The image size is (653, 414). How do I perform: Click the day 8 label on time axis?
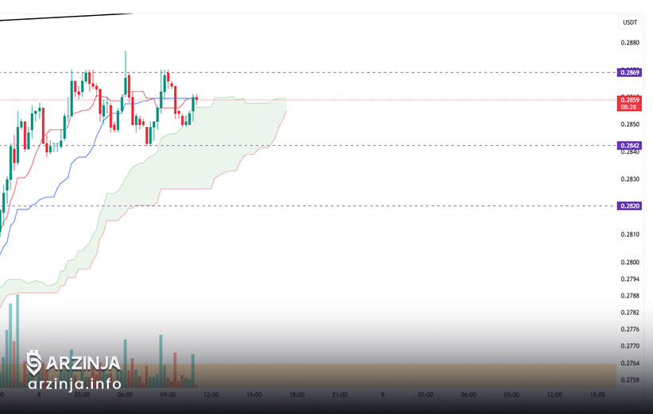(39, 395)
